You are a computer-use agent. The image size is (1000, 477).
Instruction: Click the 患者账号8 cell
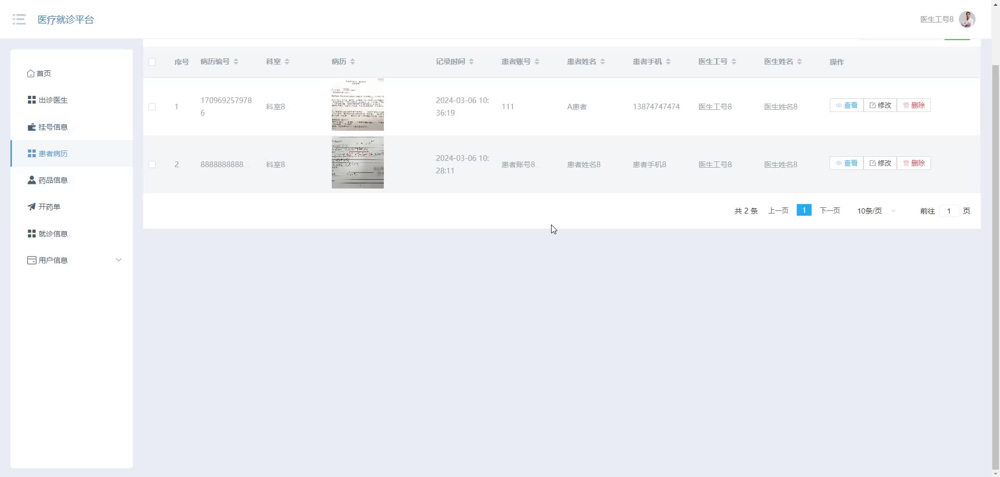[518, 165]
